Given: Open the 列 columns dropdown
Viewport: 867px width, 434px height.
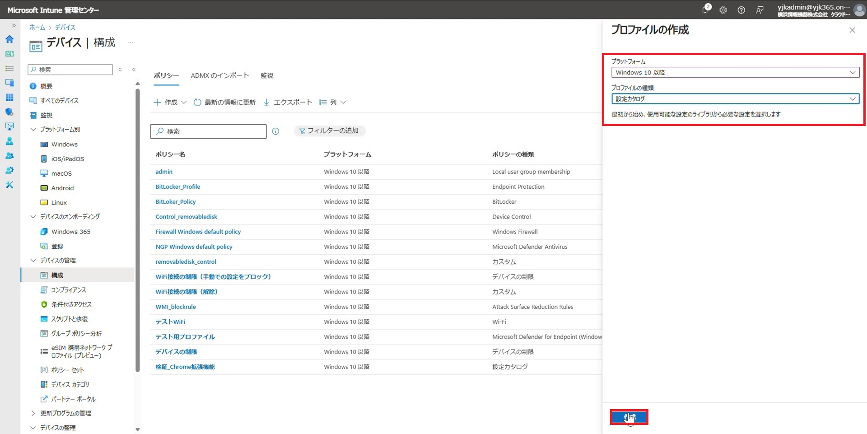Looking at the screenshot, I should click(333, 103).
